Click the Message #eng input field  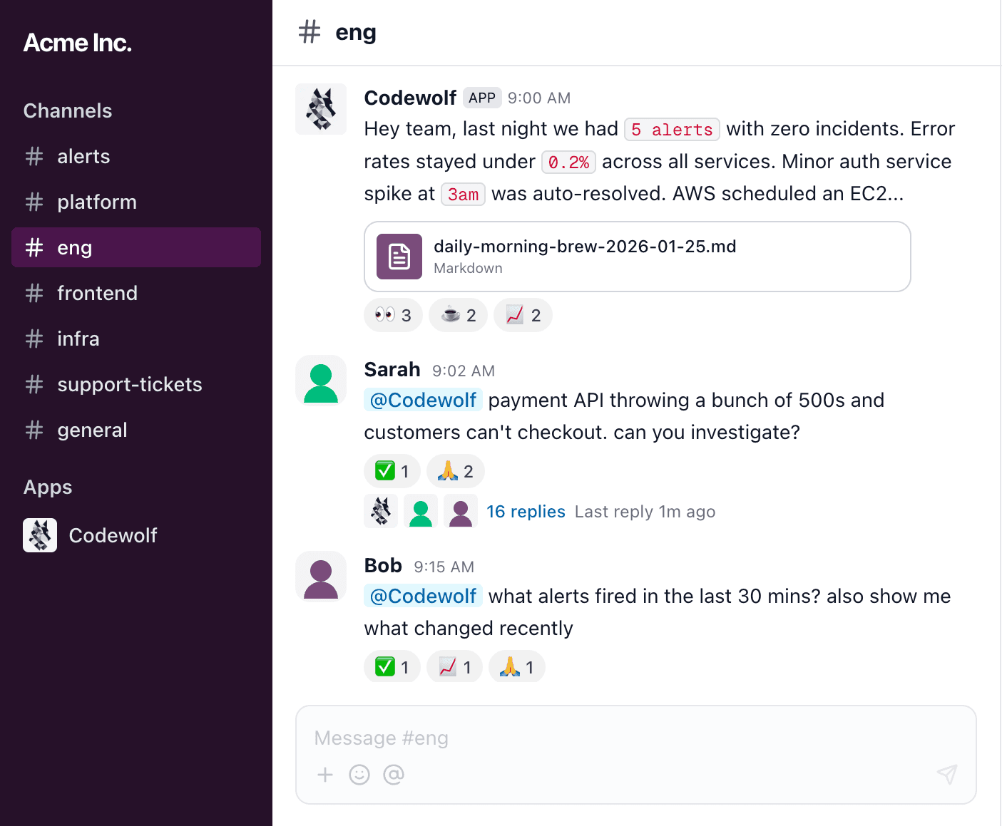click(x=635, y=738)
